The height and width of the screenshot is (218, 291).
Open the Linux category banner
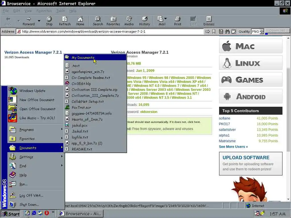251,63
